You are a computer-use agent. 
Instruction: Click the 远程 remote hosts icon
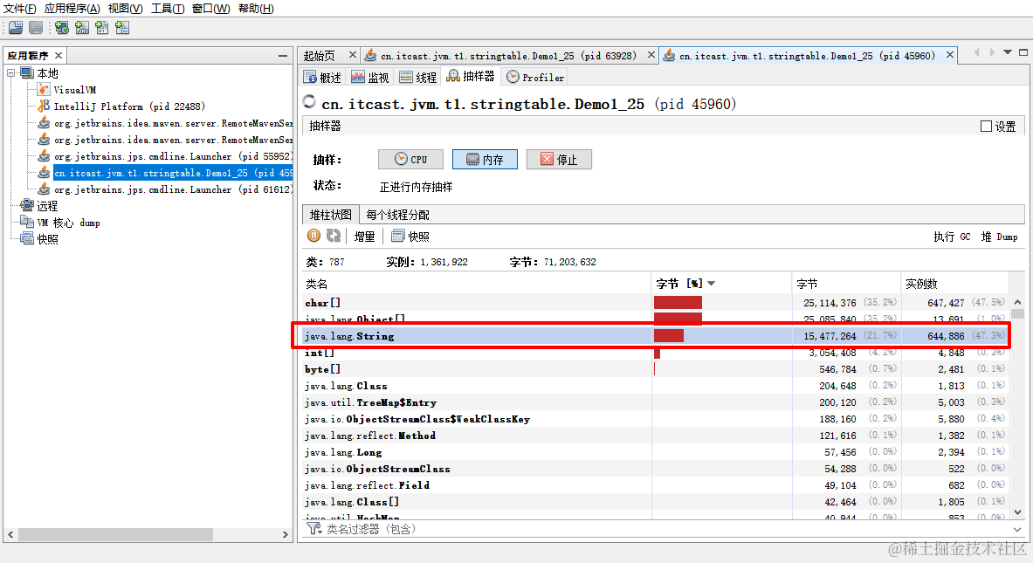pyautogui.click(x=26, y=205)
